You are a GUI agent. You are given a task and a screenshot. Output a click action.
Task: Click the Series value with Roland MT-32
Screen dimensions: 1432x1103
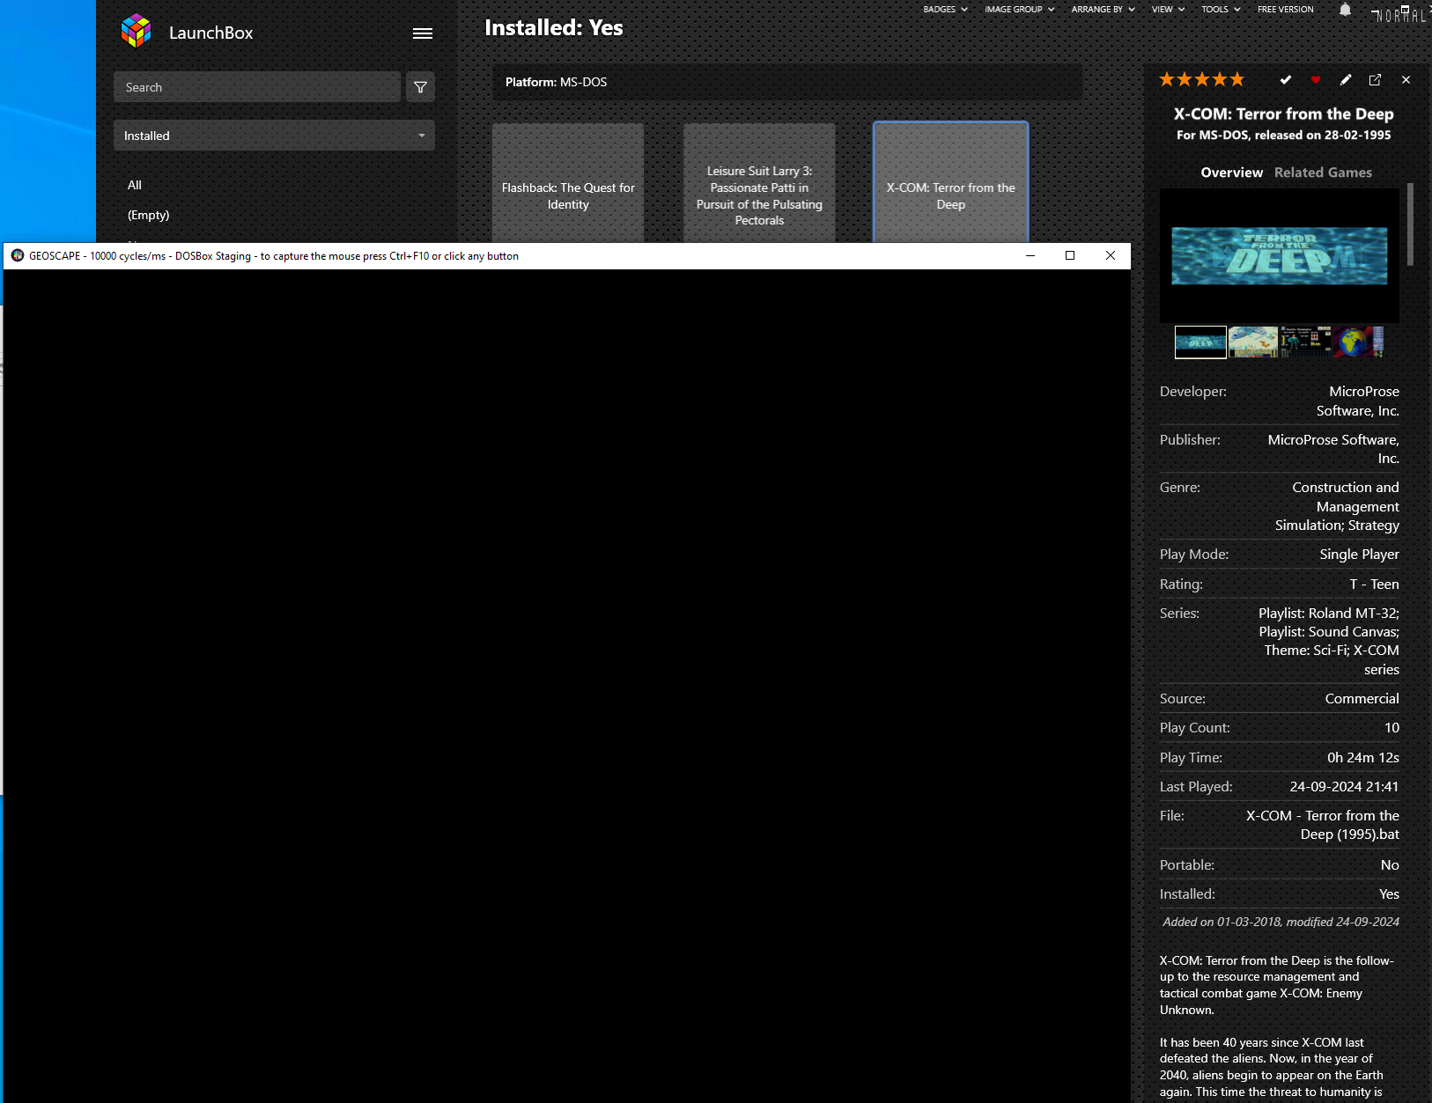pos(1329,641)
